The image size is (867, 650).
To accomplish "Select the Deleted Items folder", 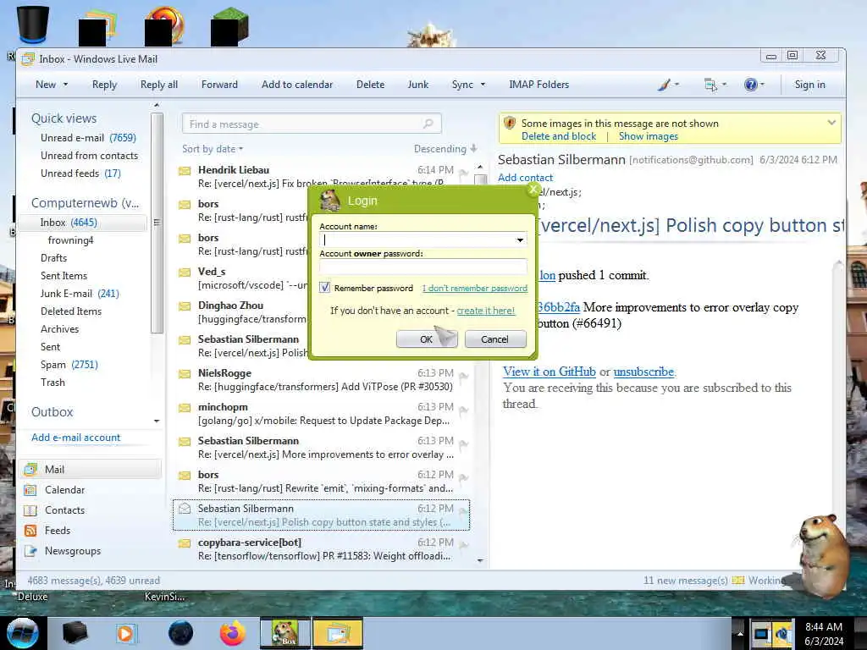I will pos(71,311).
